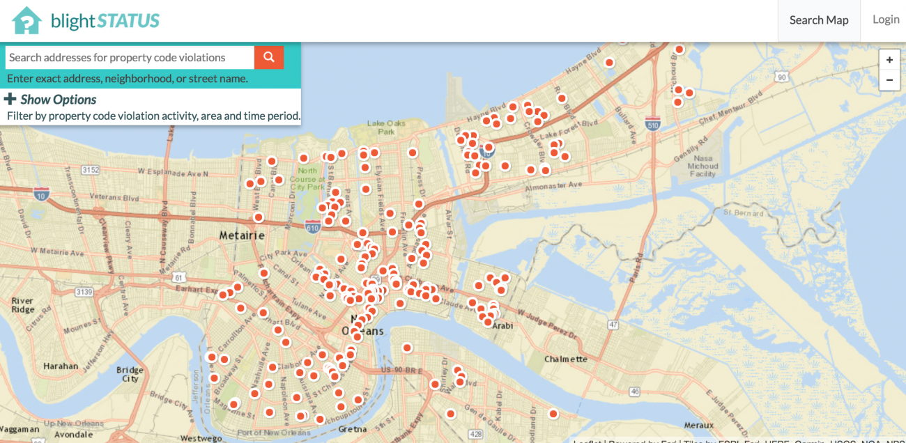The width and height of the screenshot is (906, 443).
Task: Click the Metairie label on the map
Action: click(x=242, y=235)
